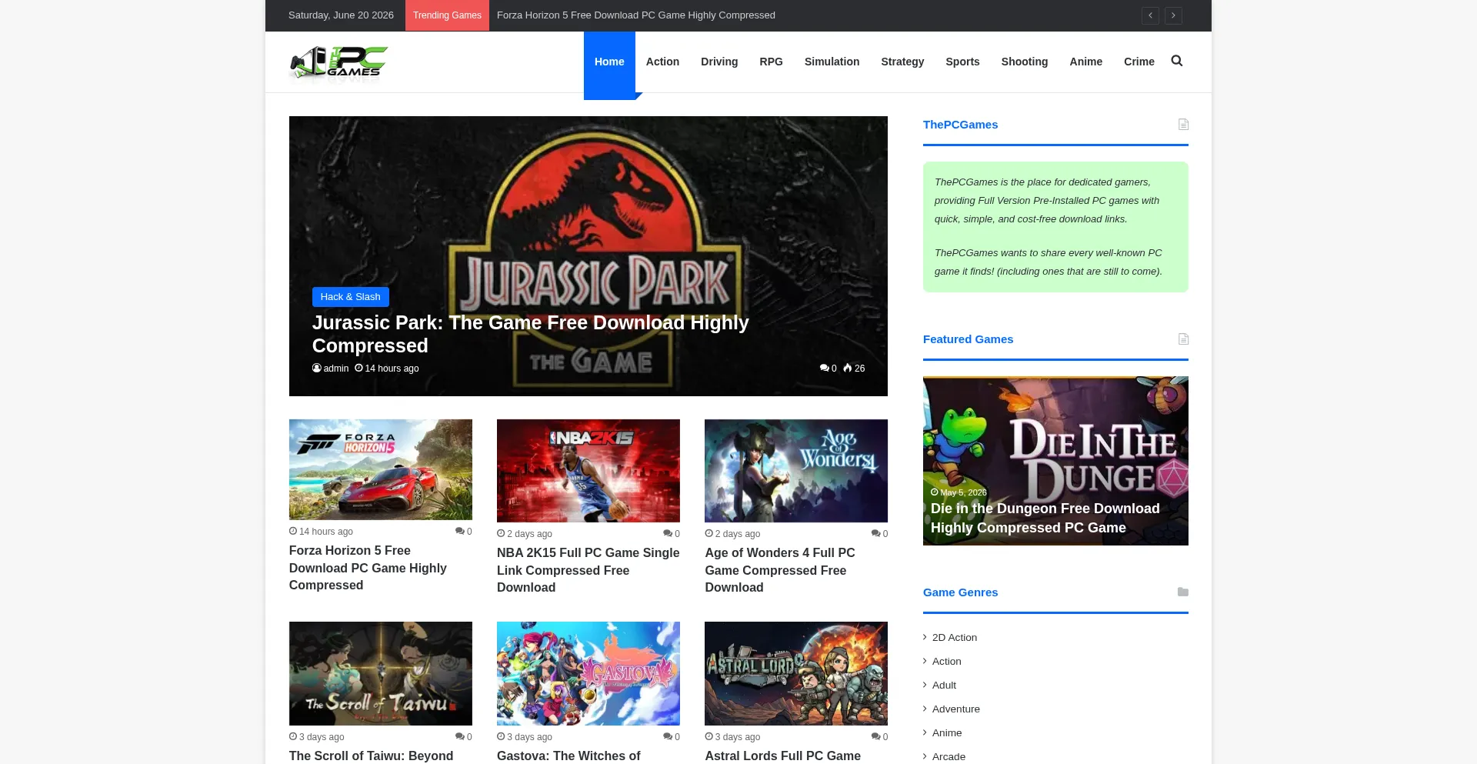The height and width of the screenshot is (764, 1477).
Task: Click comment count on Age of Wonders 4 card
Action: point(879,534)
